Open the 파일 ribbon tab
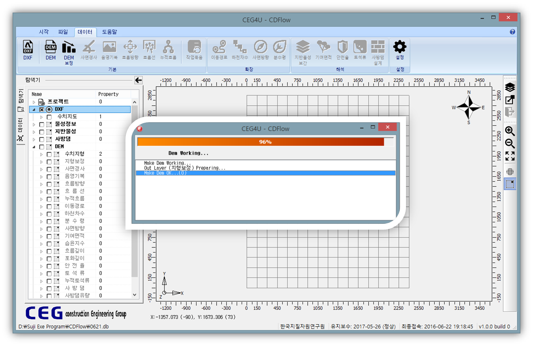533x346 pixels. tap(63, 32)
